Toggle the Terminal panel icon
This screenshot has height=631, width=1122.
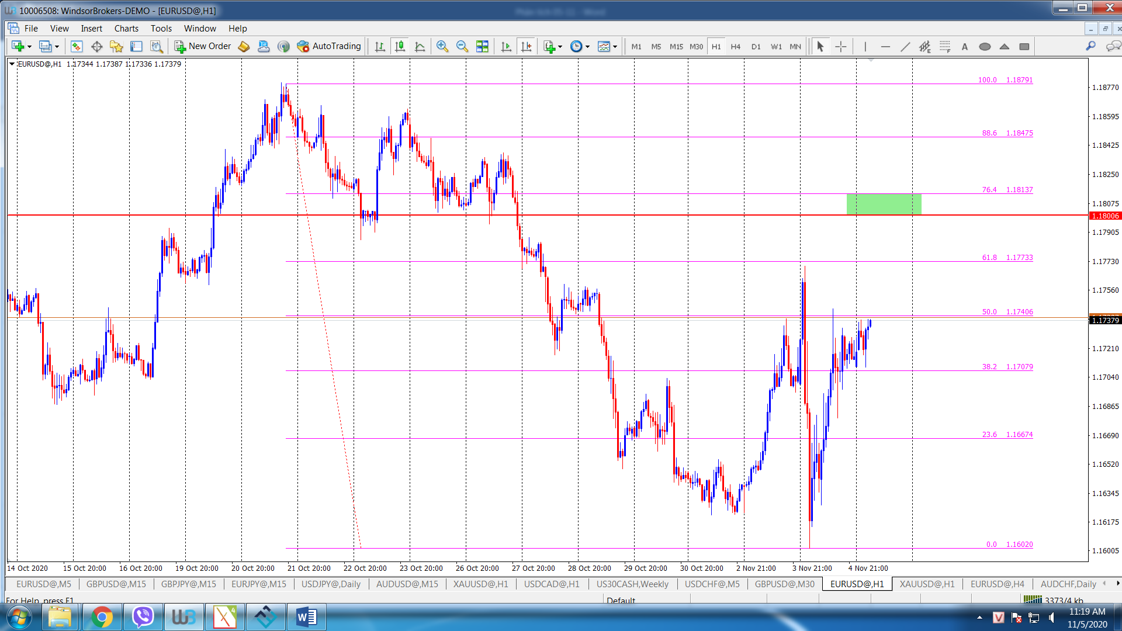click(x=136, y=47)
